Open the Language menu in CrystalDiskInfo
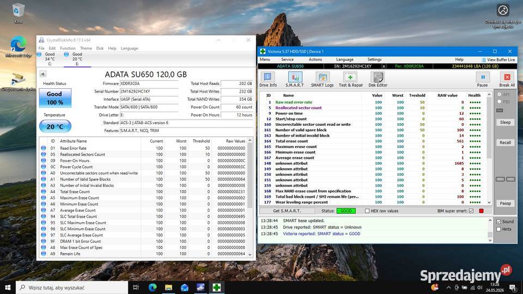 [x=130, y=48]
